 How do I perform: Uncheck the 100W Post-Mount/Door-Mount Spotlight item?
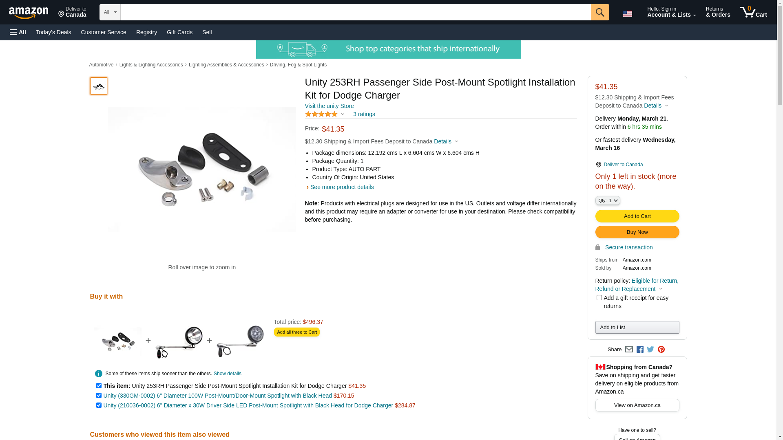click(x=99, y=396)
